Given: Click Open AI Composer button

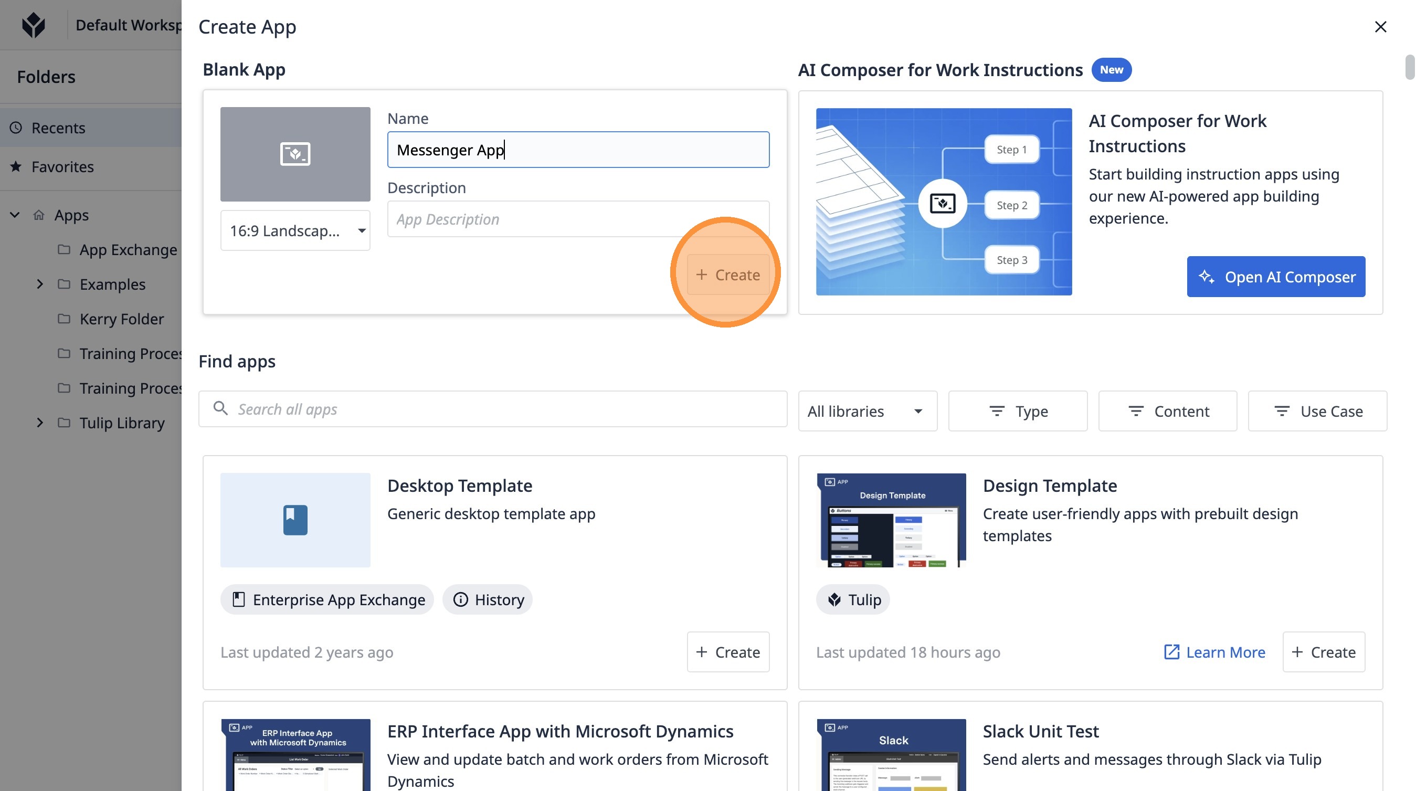Looking at the screenshot, I should point(1275,277).
